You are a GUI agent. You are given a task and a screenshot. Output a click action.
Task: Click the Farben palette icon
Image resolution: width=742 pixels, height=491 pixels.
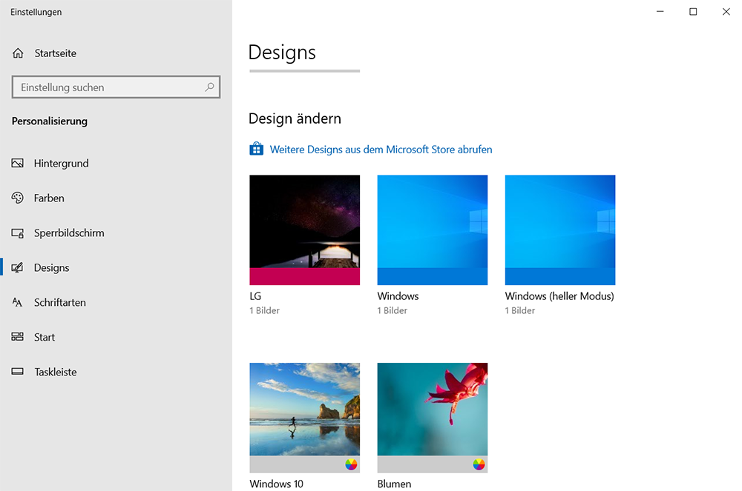click(x=18, y=198)
